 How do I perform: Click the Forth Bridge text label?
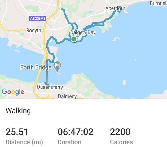coord(36,67)
